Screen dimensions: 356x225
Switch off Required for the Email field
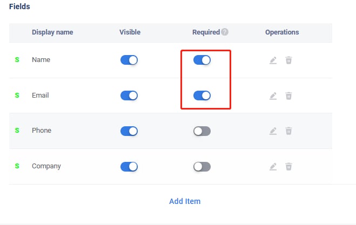[x=202, y=96]
